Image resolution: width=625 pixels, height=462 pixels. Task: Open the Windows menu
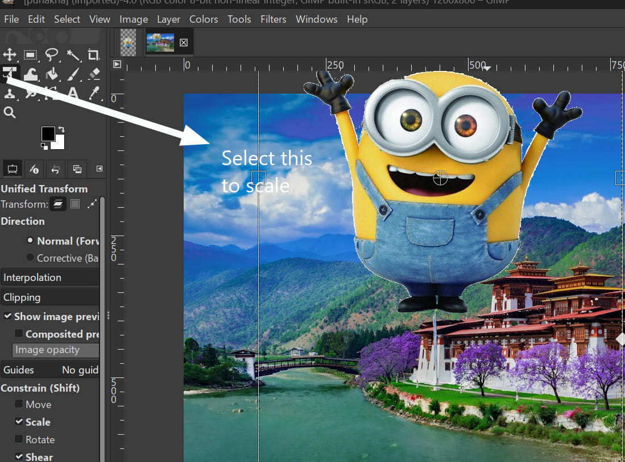click(317, 19)
